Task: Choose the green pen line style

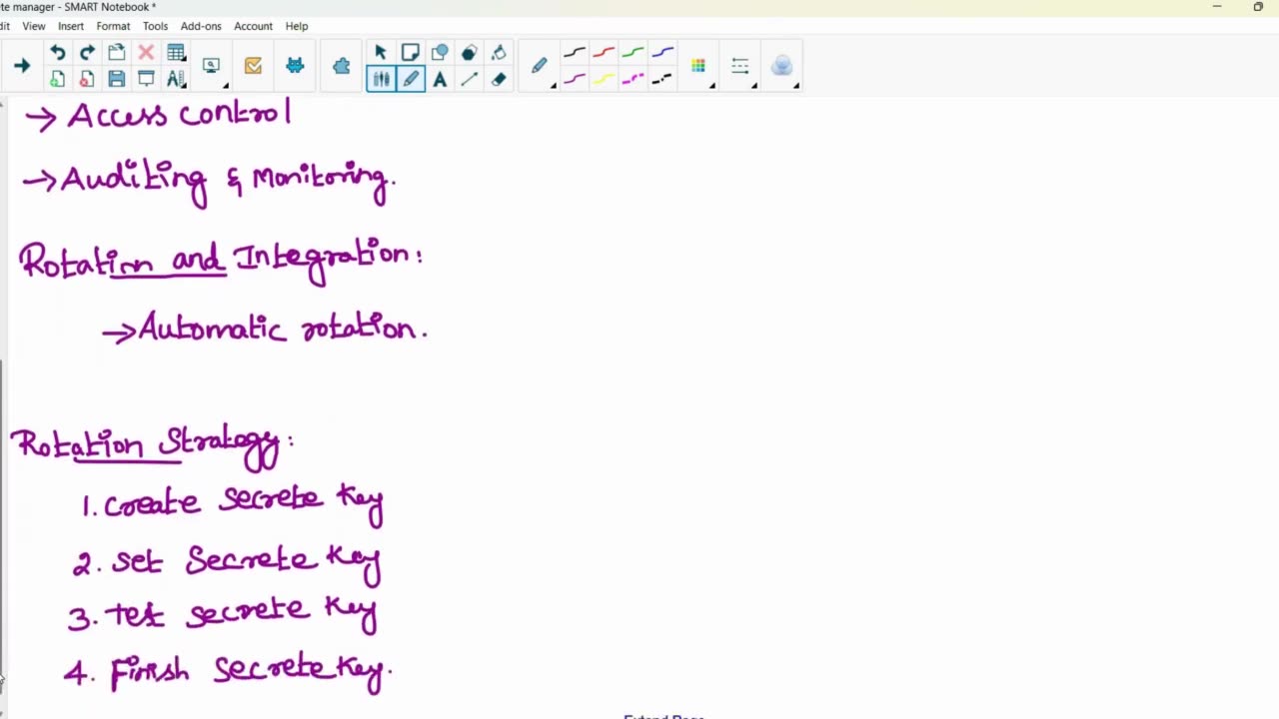Action: [633, 53]
